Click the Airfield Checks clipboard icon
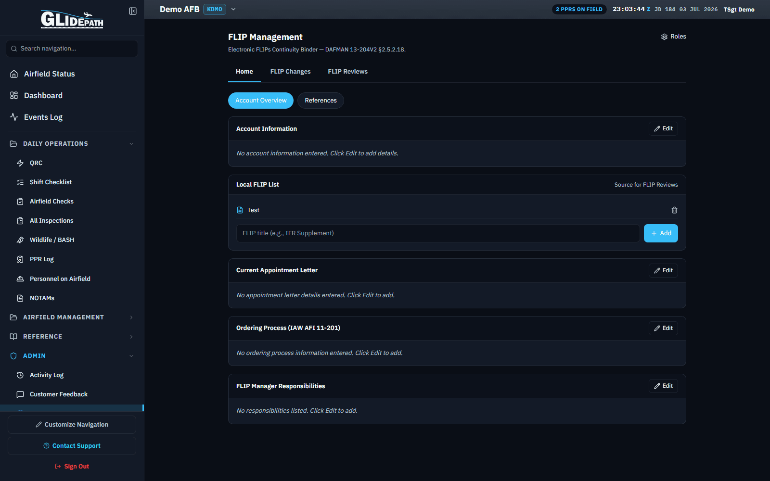Screen dimensions: 770x481 pos(20,202)
